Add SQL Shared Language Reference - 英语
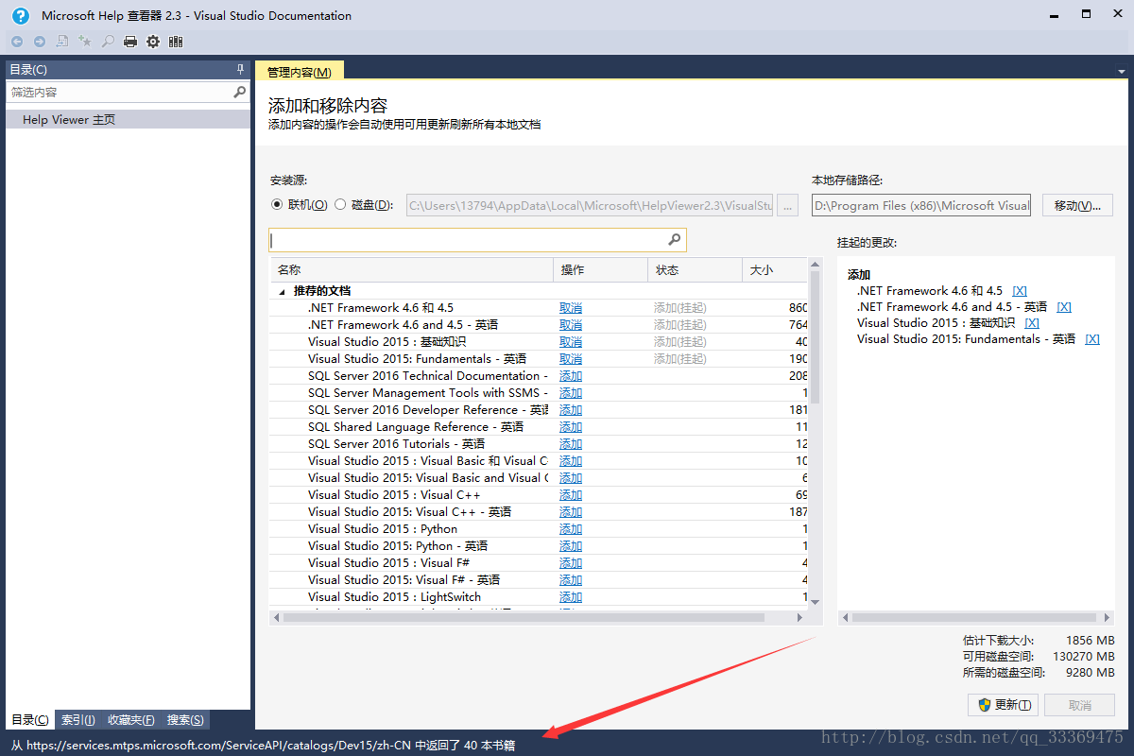1134x756 pixels. (x=571, y=427)
